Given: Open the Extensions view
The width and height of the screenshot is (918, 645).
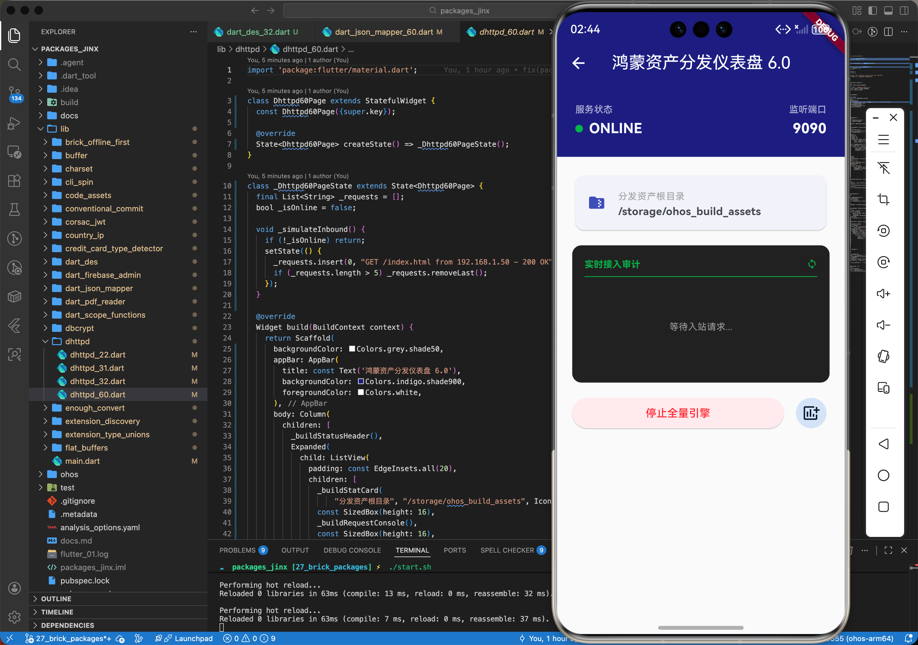Looking at the screenshot, I should click(15, 181).
